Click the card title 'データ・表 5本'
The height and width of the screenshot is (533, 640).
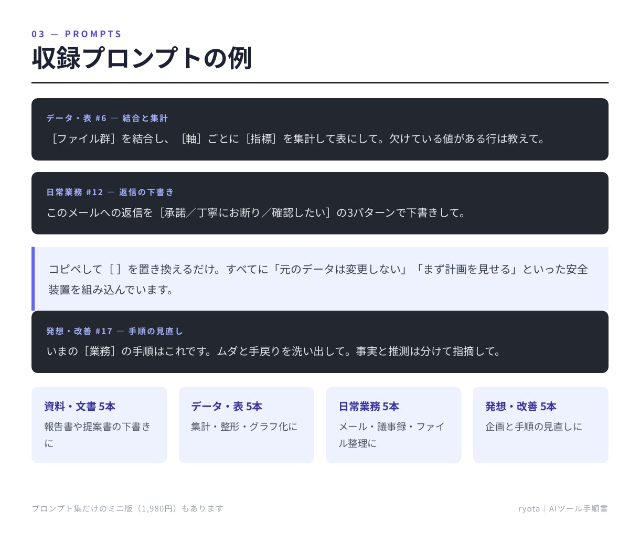point(227,407)
